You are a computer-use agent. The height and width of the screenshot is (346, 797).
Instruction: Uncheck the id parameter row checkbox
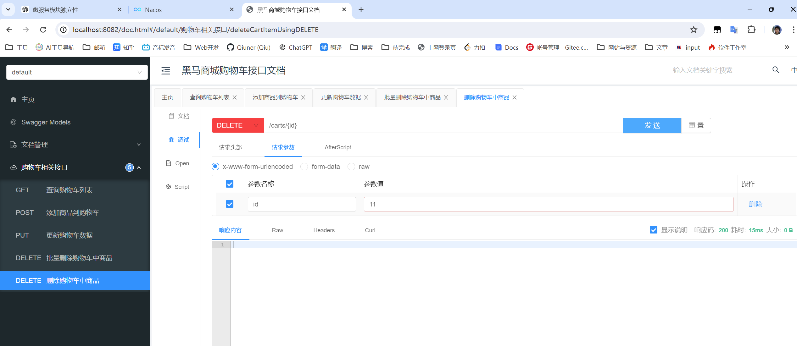(x=230, y=204)
